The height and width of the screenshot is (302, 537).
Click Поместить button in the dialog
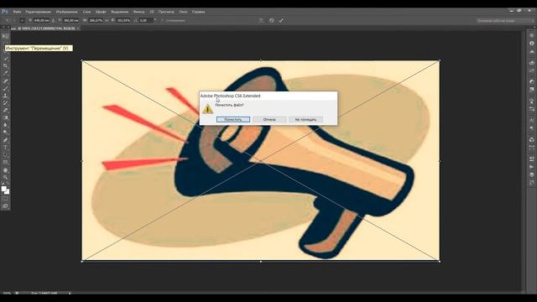tap(233, 119)
